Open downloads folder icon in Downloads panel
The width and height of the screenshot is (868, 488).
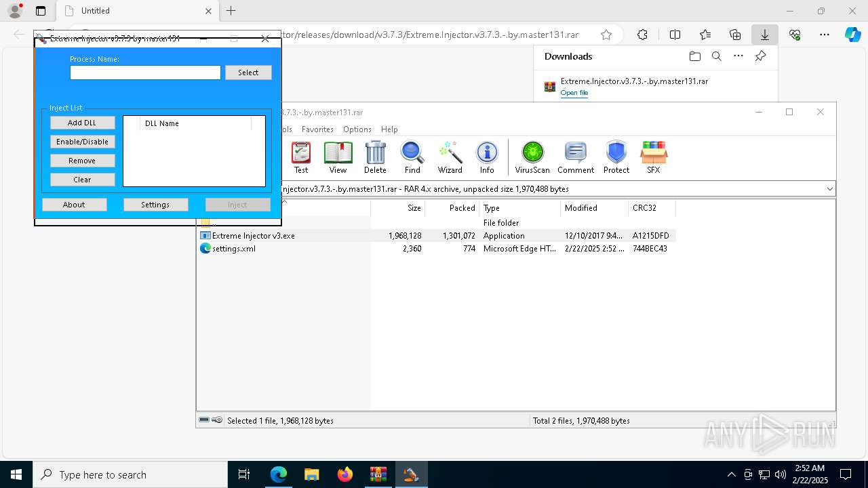coord(694,56)
